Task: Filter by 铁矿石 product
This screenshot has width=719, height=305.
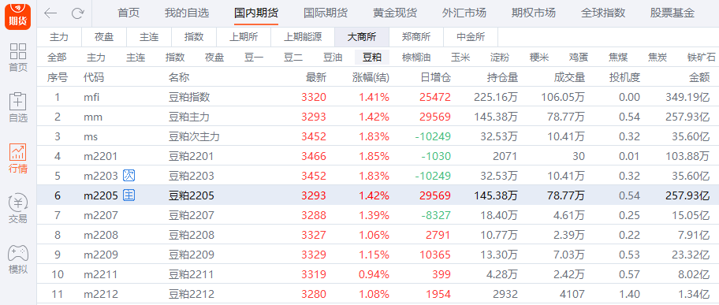Action: [x=701, y=58]
